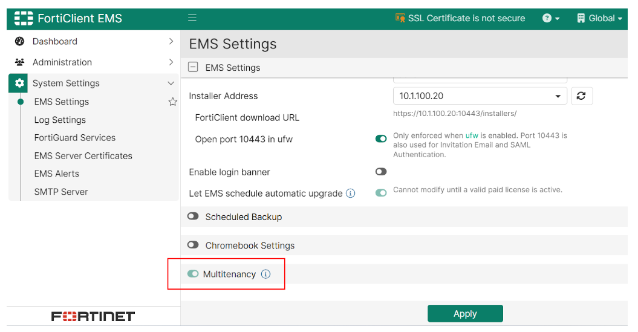Toggle the Multitenancy switch
The width and height of the screenshot is (638, 332).
[193, 274]
